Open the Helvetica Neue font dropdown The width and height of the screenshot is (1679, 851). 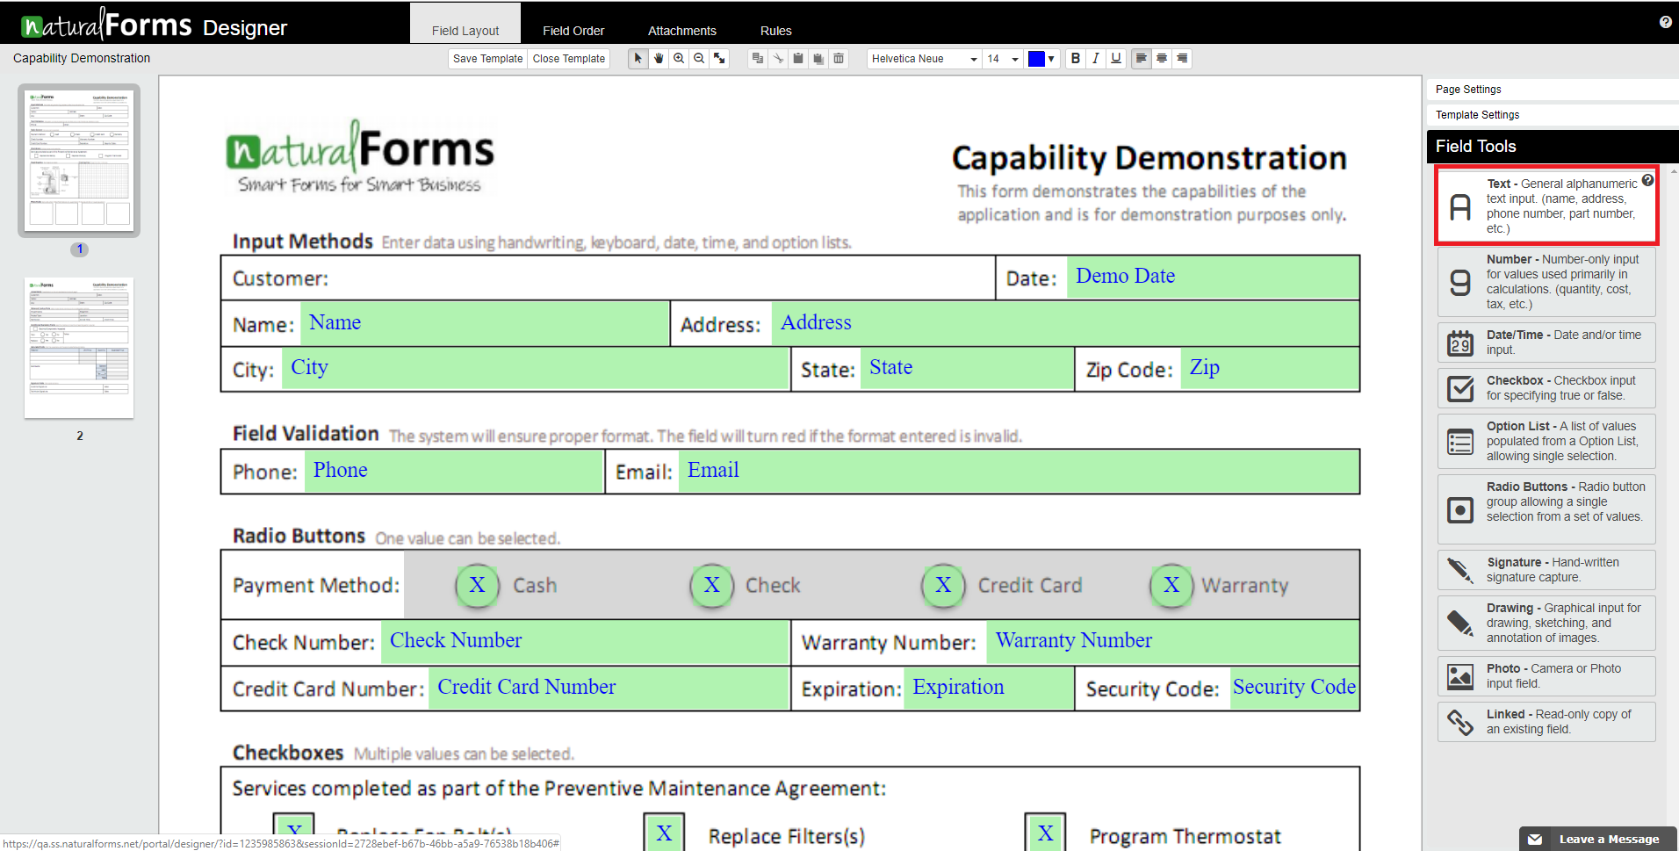pyautogui.click(x=924, y=59)
